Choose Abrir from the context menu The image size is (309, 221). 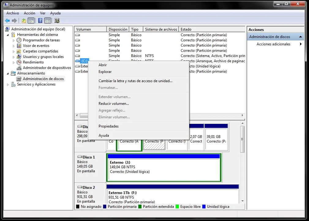(x=138, y=65)
